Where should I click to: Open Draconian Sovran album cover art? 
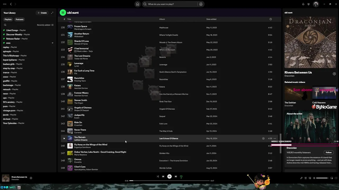310,42
